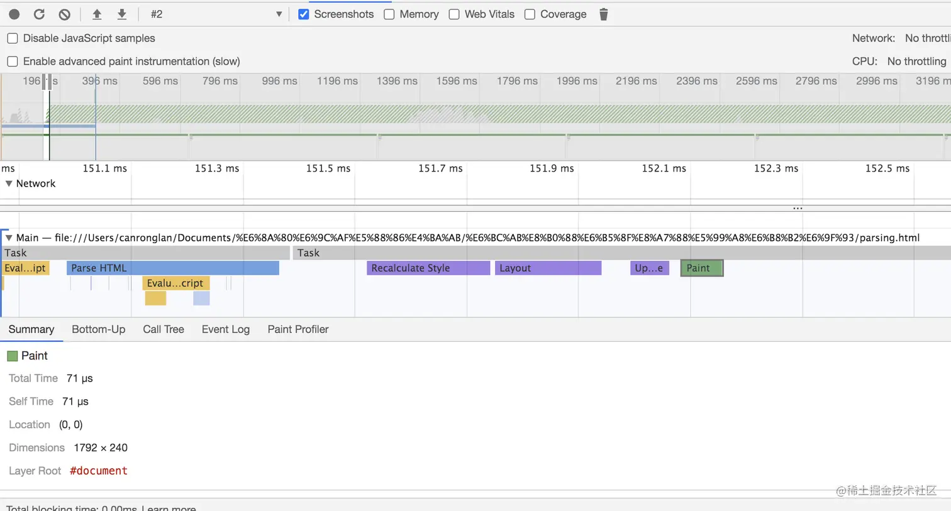The width and height of the screenshot is (951, 511).
Task: Click the Dimensions 1792 × 240 value
Action: pyautogui.click(x=101, y=448)
